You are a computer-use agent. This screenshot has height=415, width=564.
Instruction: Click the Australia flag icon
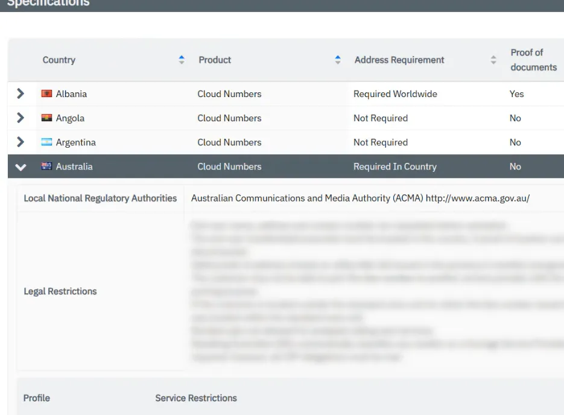(46, 166)
